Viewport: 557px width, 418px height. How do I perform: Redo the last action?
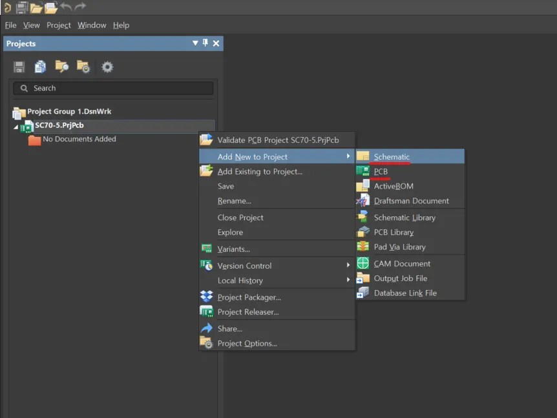point(79,7)
